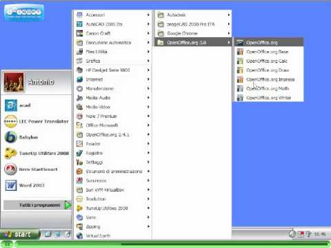331x248 pixels.
Task: Click the round system tray icon left of red flag
Action: [x=292, y=234]
